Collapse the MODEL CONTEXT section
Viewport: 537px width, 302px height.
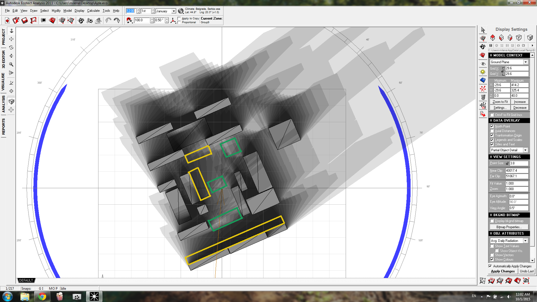509,55
